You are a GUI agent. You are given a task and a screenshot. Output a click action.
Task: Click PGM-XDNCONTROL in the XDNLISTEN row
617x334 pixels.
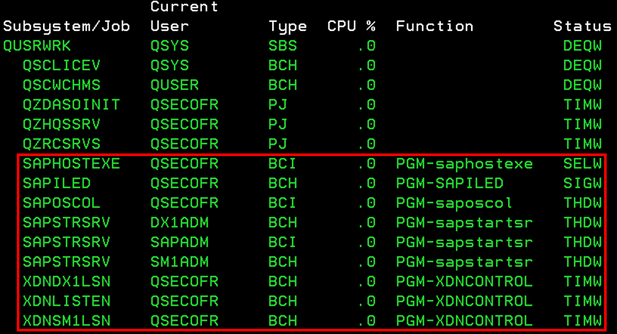(x=464, y=301)
